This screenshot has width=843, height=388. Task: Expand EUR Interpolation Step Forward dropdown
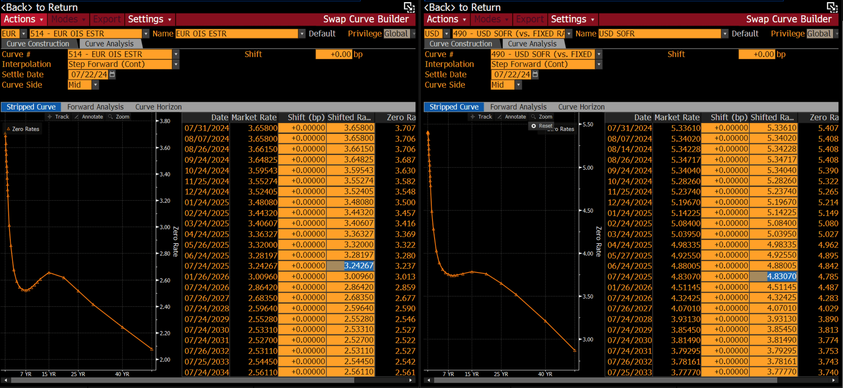pyautogui.click(x=176, y=64)
